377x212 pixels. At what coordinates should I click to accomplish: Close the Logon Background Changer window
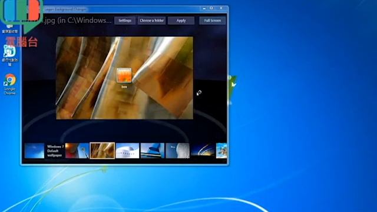pyautogui.click(x=221, y=8)
